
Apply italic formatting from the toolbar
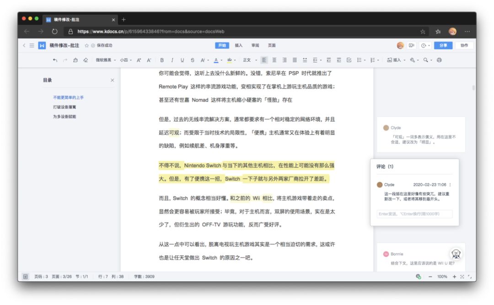point(172,60)
